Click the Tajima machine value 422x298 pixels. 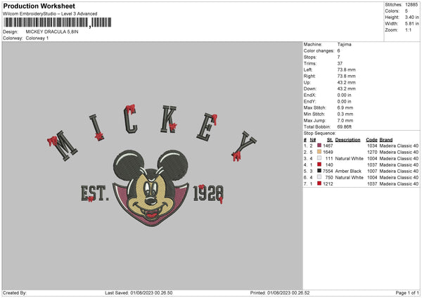tap(345, 44)
